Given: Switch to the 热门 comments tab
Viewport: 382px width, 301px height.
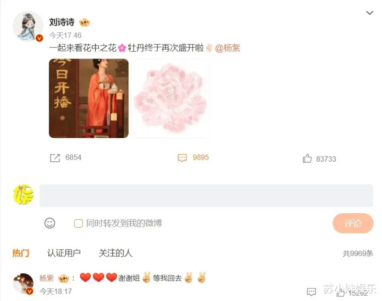Looking at the screenshot, I should (x=21, y=253).
